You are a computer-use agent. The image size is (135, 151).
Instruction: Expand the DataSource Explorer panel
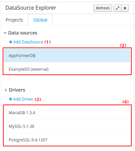click(x=117, y=8)
